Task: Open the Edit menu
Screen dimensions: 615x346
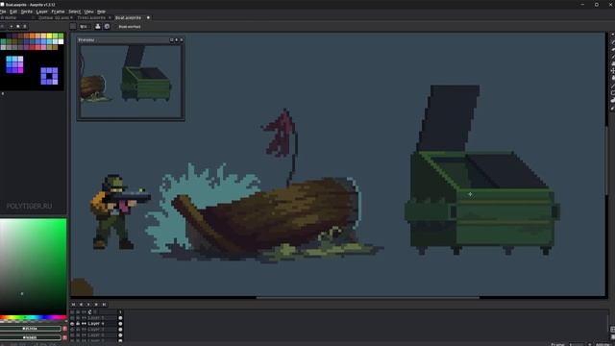Action: tap(13, 12)
